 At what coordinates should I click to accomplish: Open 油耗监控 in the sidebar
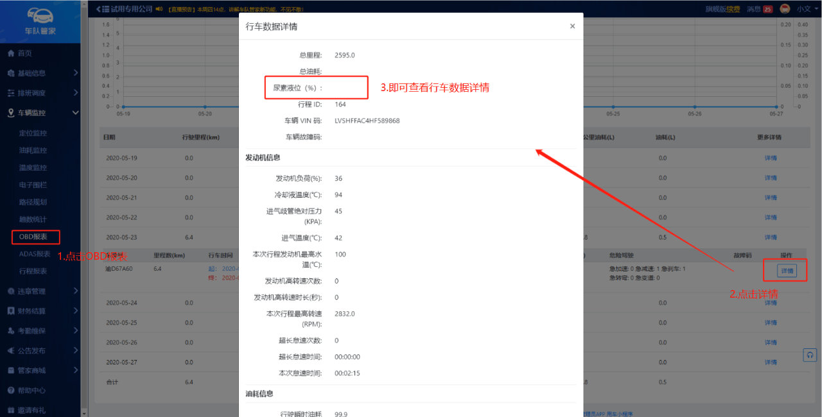33,150
